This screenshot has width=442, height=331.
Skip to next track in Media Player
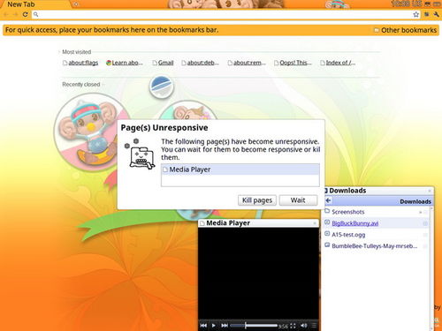[x=225, y=326]
